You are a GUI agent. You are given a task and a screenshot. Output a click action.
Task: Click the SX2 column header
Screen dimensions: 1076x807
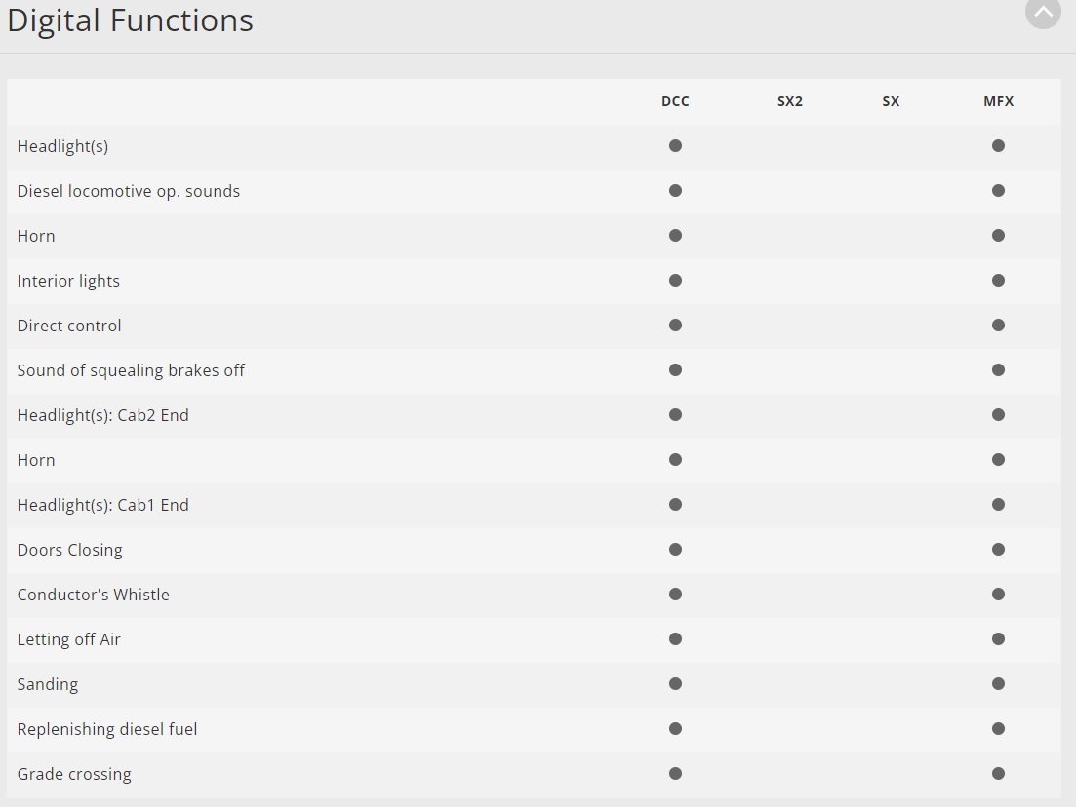point(790,101)
